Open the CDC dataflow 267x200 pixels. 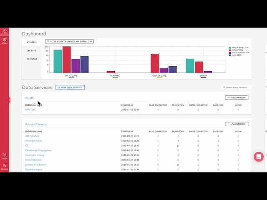coord(28,145)
